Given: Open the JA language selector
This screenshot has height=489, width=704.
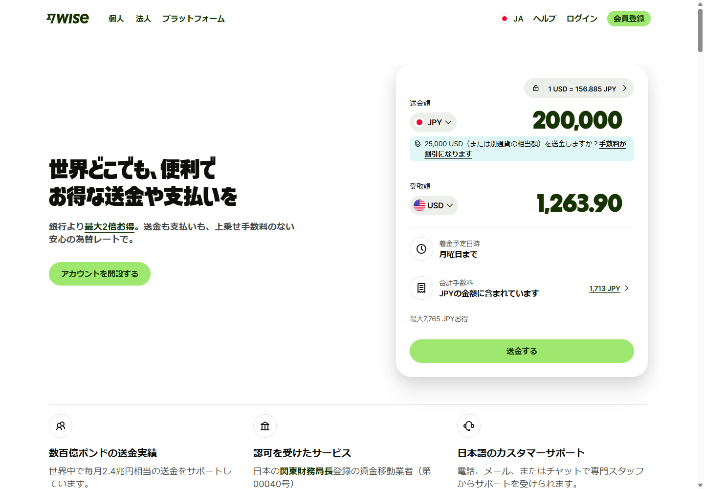Looking at the screenshot, I should pyautogui.click(x=512, y=19).
